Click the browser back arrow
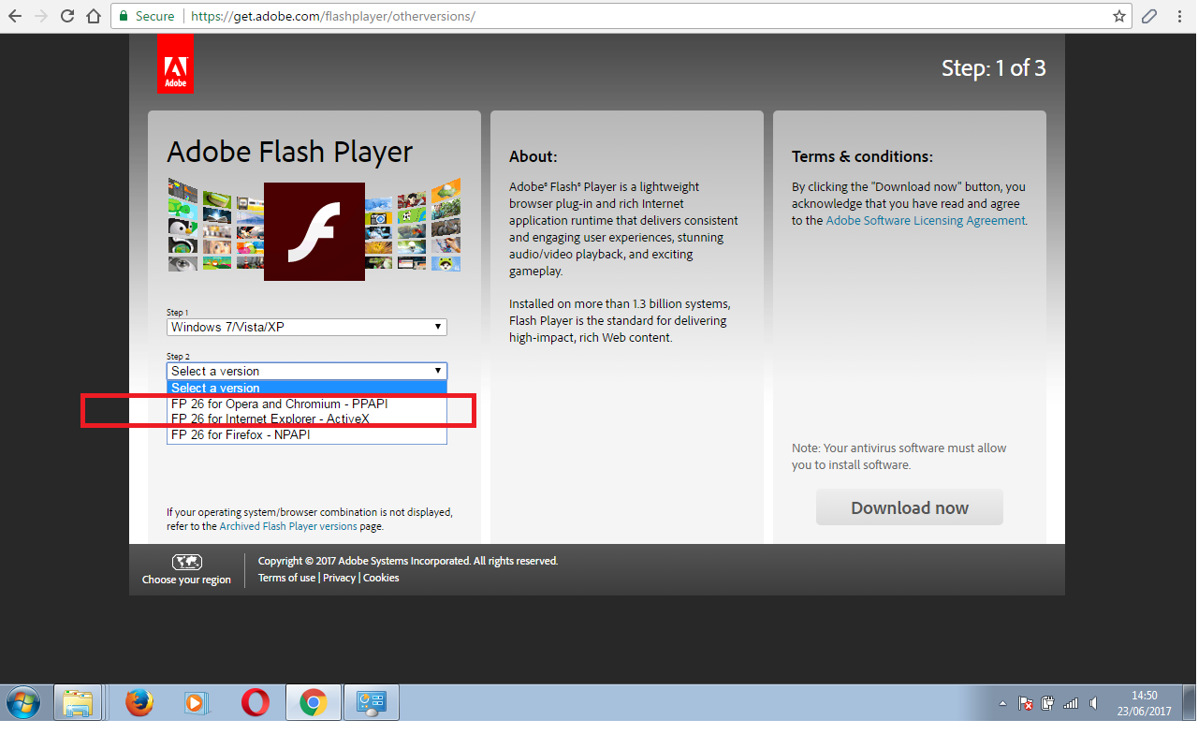1198x749 pixels. point(15,16)
